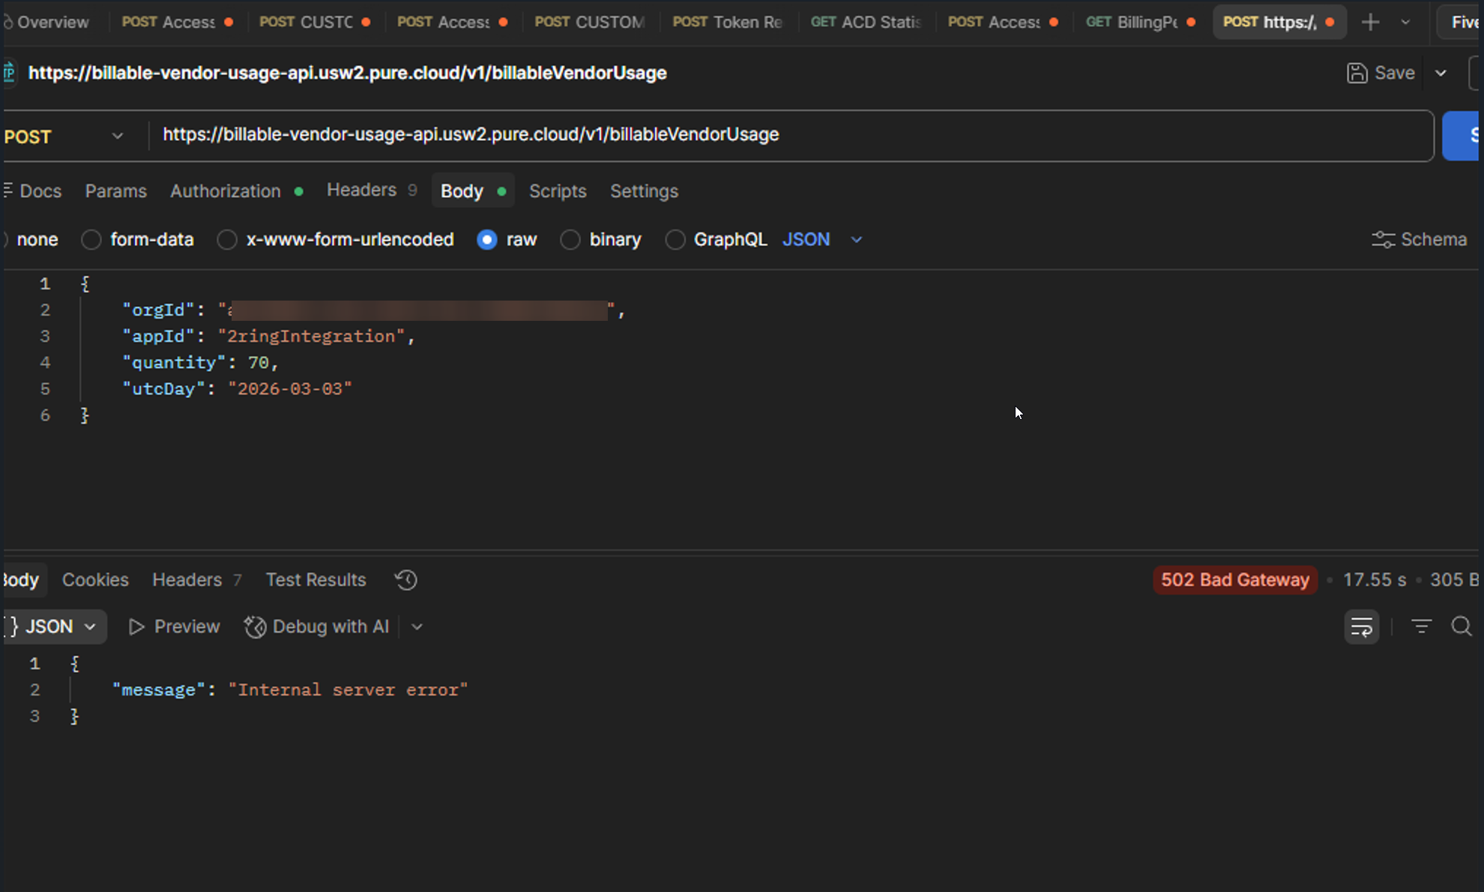Expand the Save options chevron
This screenshot has width=1484, height=892.
(1441, 73)
